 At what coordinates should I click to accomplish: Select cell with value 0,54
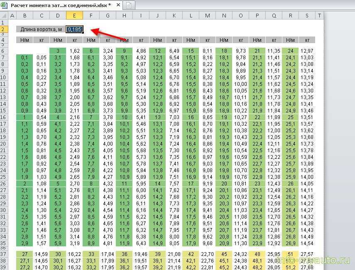tap(42, 117)
